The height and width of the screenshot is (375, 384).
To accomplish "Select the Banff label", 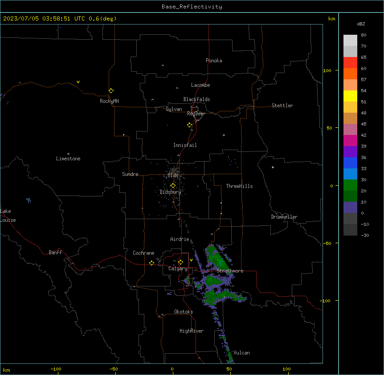I will tap(55, 253).
